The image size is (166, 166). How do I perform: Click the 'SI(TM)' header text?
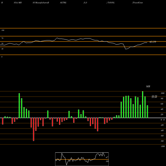click(63, 3)
